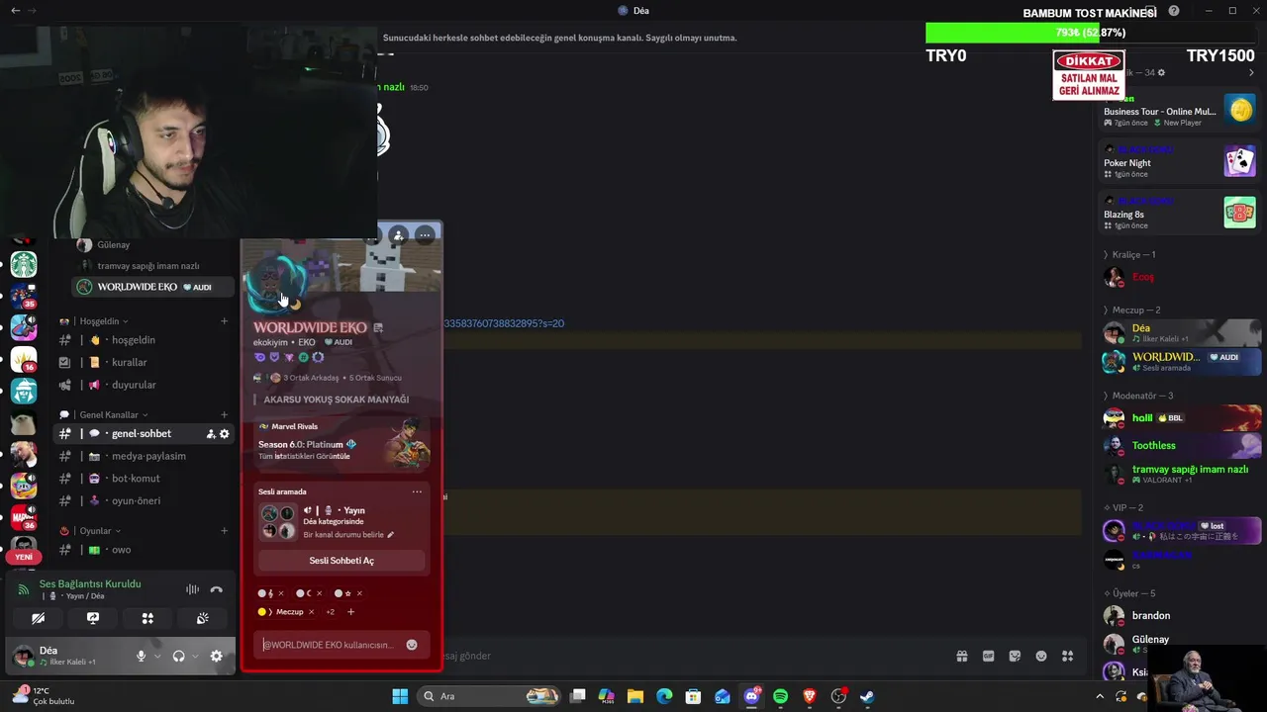Toggle camera in voice panel
This screenshot has height=712, width=1267.
click(x=38, y=618)
